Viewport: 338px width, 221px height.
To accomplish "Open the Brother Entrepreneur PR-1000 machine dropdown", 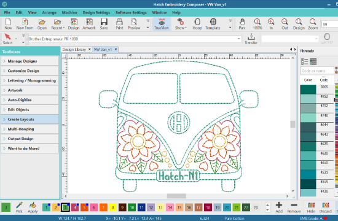I will pos(239,39).
